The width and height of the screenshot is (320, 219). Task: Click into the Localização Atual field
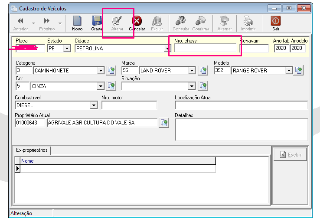tap(241, 105)
